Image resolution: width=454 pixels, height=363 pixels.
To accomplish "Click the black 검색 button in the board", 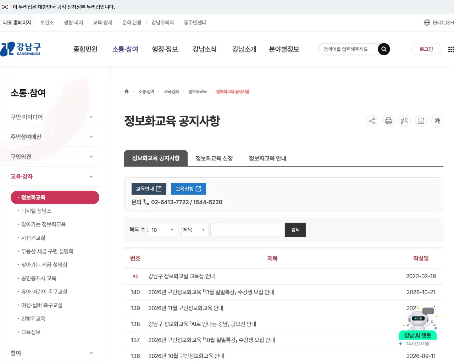I will point(295,230).
